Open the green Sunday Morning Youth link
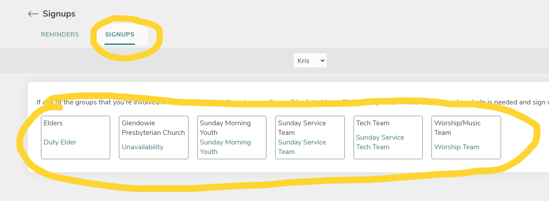The width and height of the screenshot is (549, 201). 225,147
